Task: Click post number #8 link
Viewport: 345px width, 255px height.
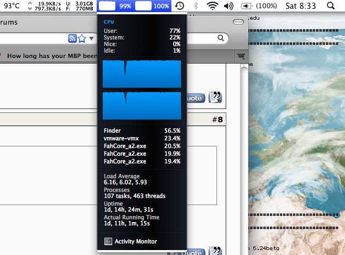Action: [x=218, y=120]
